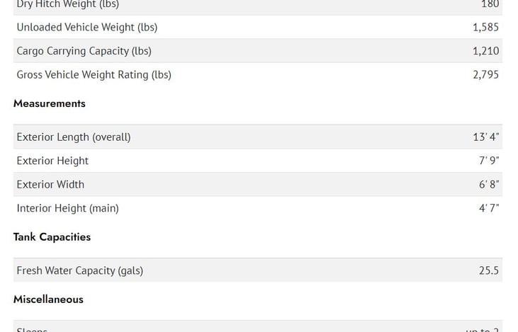
Task: Click the 13' 4" exterior length value
Action: click(x=485, y=137)
